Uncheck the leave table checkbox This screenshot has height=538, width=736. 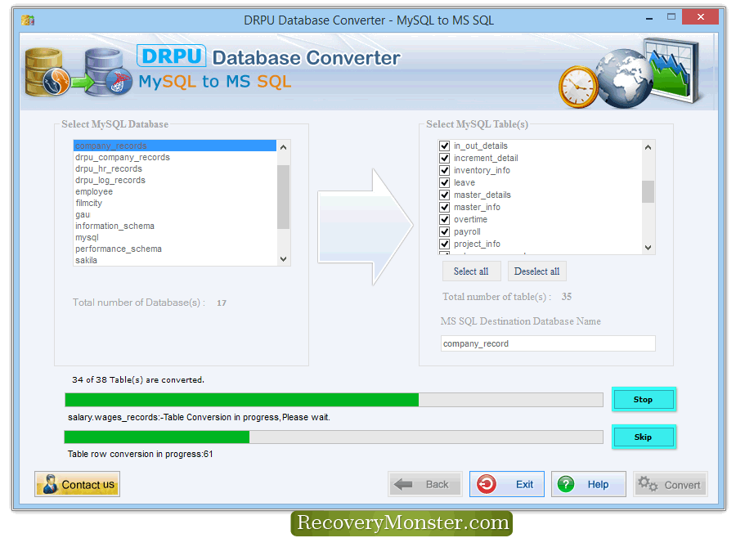[445, 182]
